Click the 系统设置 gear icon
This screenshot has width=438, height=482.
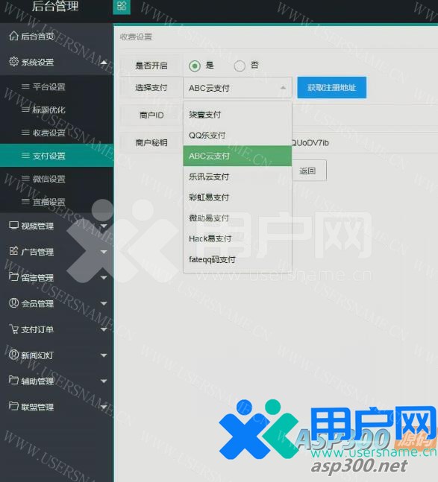(x=13, y=62)
